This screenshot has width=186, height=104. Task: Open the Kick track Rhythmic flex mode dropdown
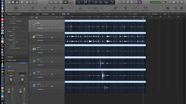coord(50,28)
